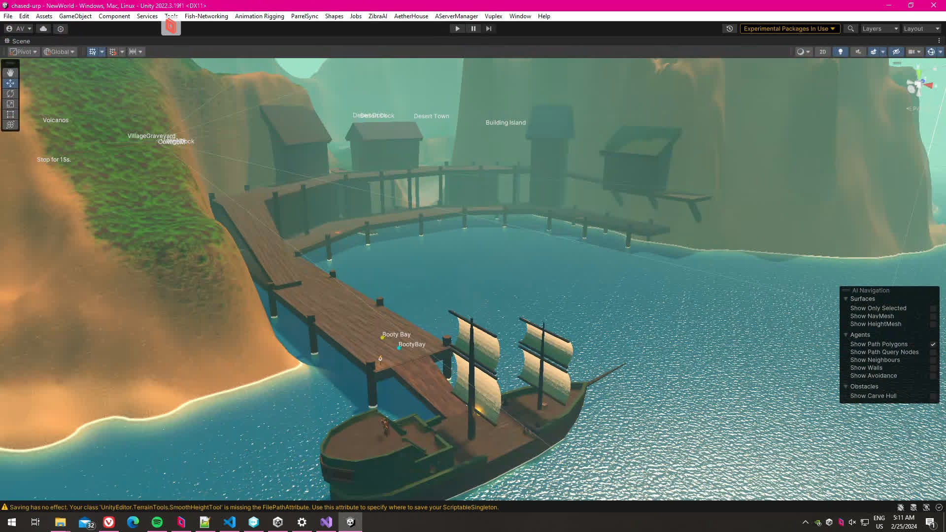Toggle scene lighting lightbulb icon
Image resolution: width=946 pixels, height=532 pixels.
(841, 52)
